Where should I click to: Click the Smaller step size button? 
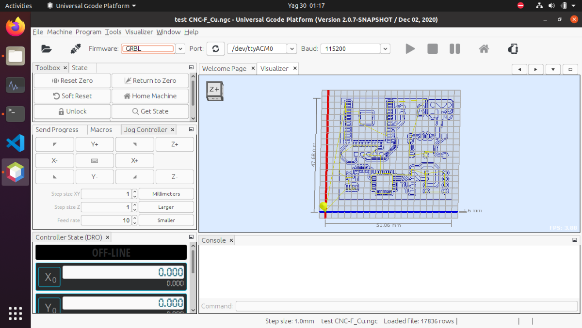[x=166, y=220]
